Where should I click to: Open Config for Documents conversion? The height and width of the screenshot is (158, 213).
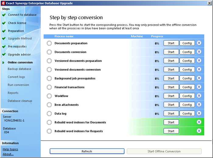click(187, 52)
